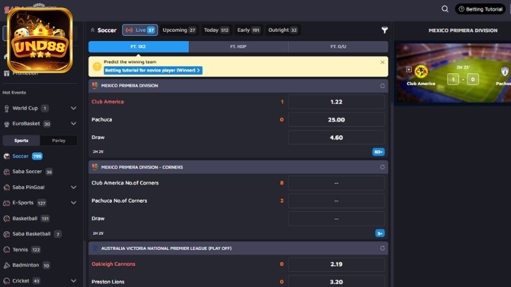Switch to the FT. HDP tab
This screenshot has height=287, width=511.
238,47
